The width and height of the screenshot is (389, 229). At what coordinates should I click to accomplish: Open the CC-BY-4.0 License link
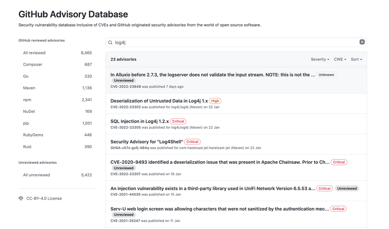(44, 198)
